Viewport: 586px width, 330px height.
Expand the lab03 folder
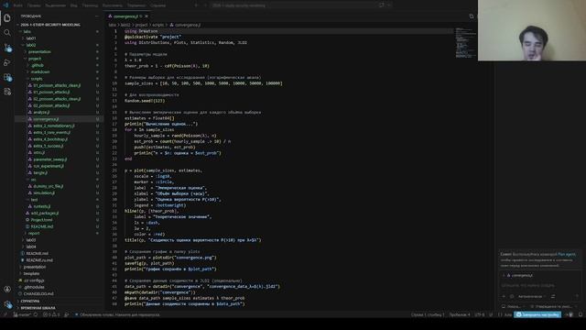coord(31,240)
